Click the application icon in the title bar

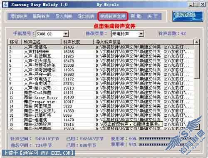click(x=6, y=5)
